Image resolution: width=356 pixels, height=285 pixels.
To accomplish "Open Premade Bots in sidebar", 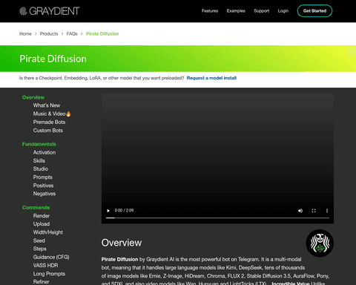I will [x=49, y=122].
